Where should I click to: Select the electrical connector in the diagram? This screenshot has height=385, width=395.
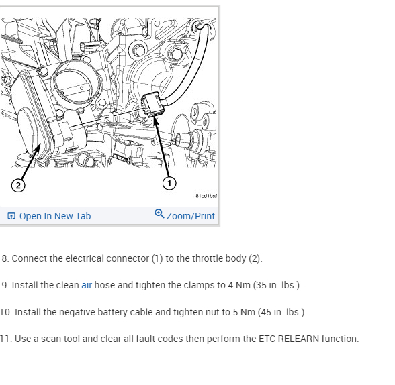(x=152, y=104)
